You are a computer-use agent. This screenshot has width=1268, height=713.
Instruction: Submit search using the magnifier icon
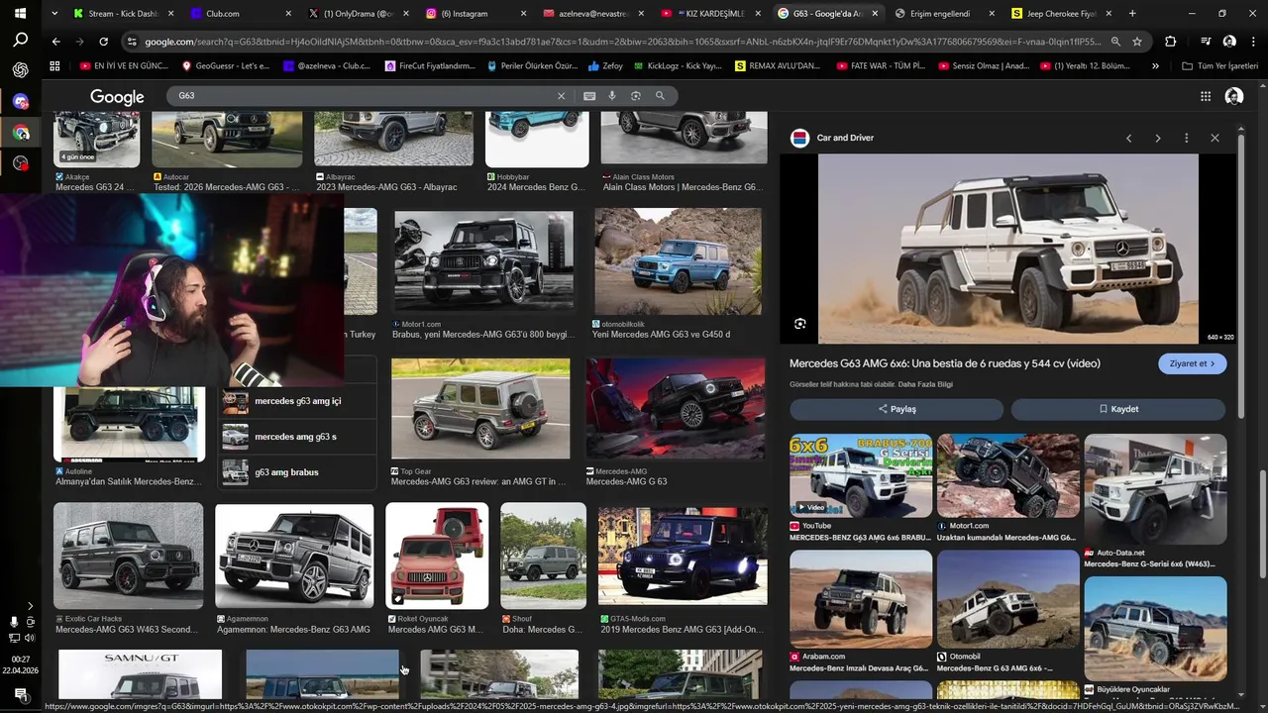660,96
